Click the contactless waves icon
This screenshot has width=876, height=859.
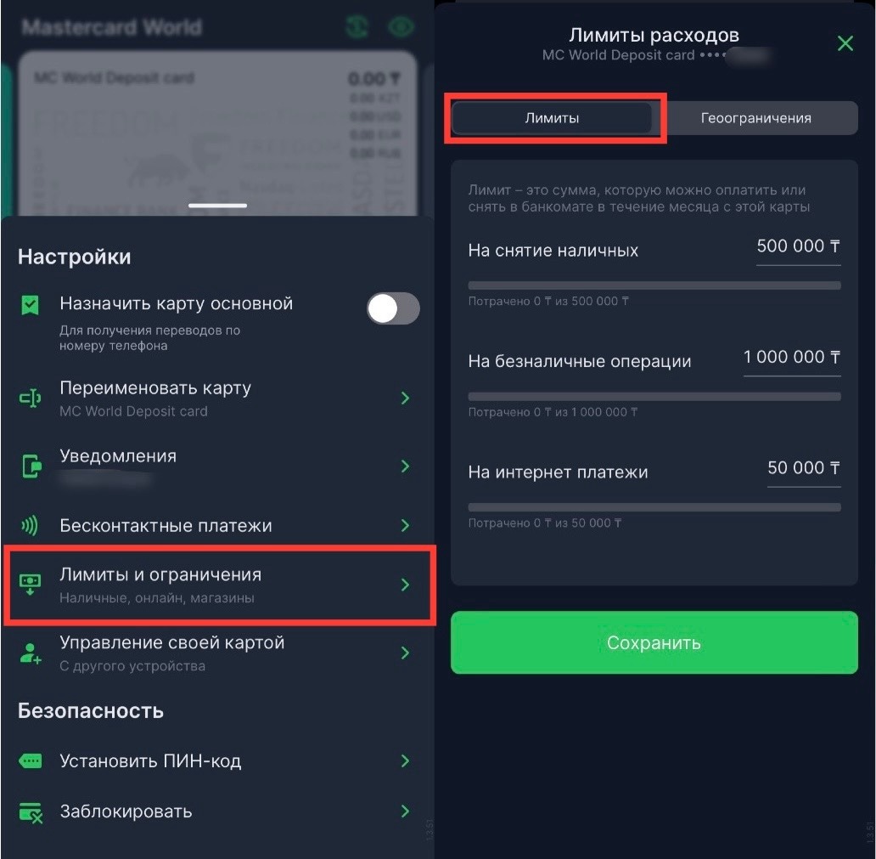point(30,526)
